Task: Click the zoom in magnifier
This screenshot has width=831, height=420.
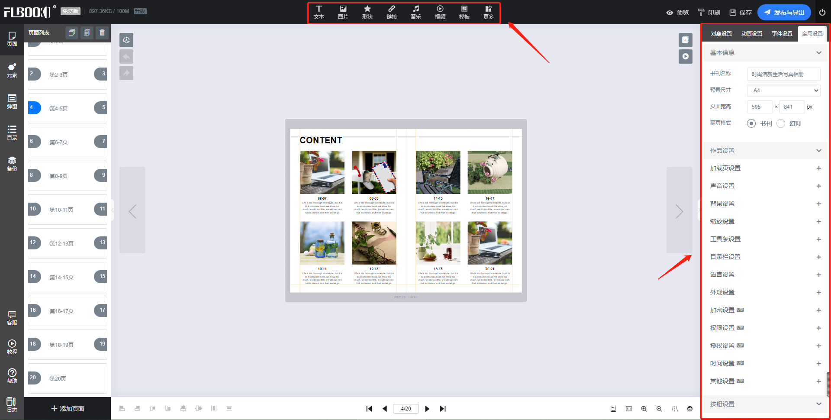Action: 644,409
